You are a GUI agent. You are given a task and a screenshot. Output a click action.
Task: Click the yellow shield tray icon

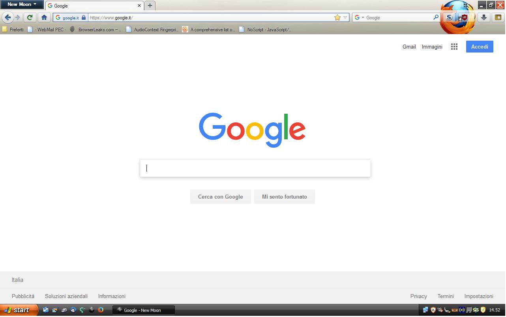[483, 310]
